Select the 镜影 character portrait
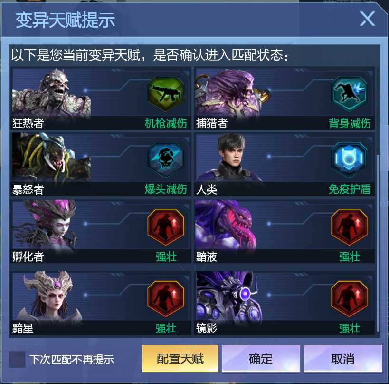This screenshot has width=389, height=384. [x=228, y=296]
